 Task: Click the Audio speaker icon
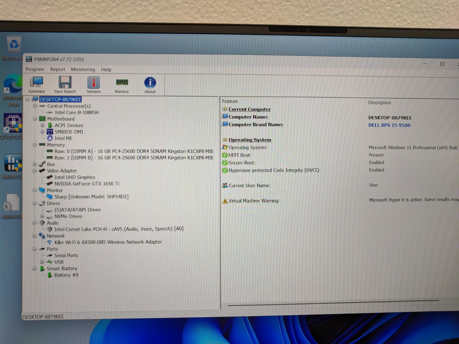(x=42, y=223)
